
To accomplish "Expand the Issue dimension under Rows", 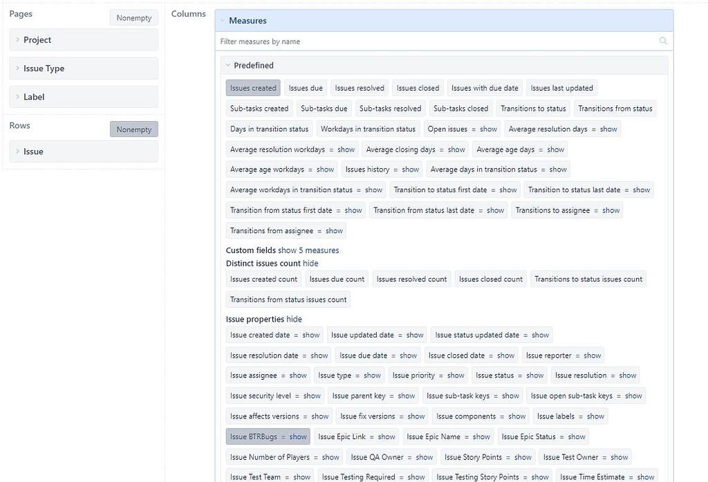I will pos(19,151).
